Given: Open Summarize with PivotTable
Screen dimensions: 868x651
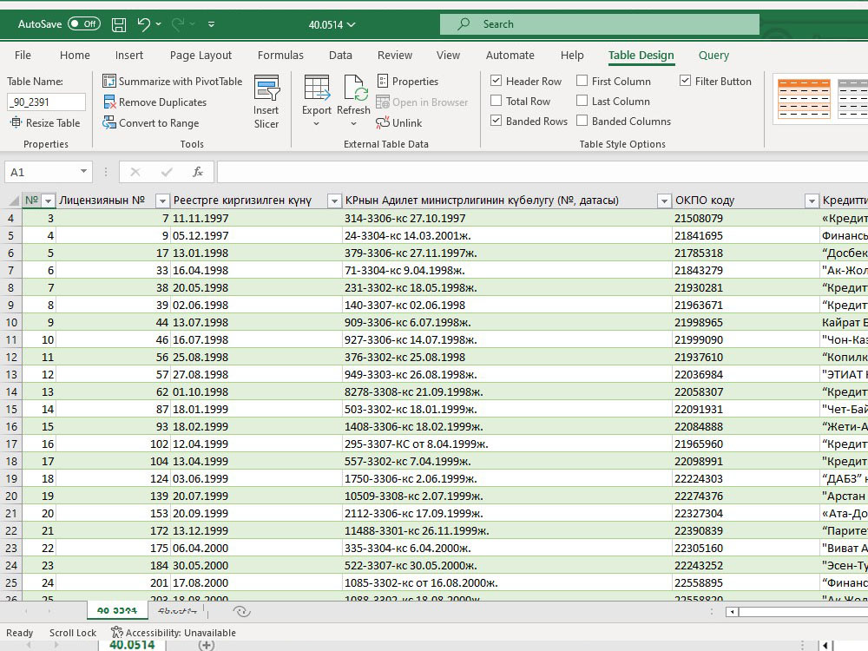Looking at the screenshot, I should point(172,82).
